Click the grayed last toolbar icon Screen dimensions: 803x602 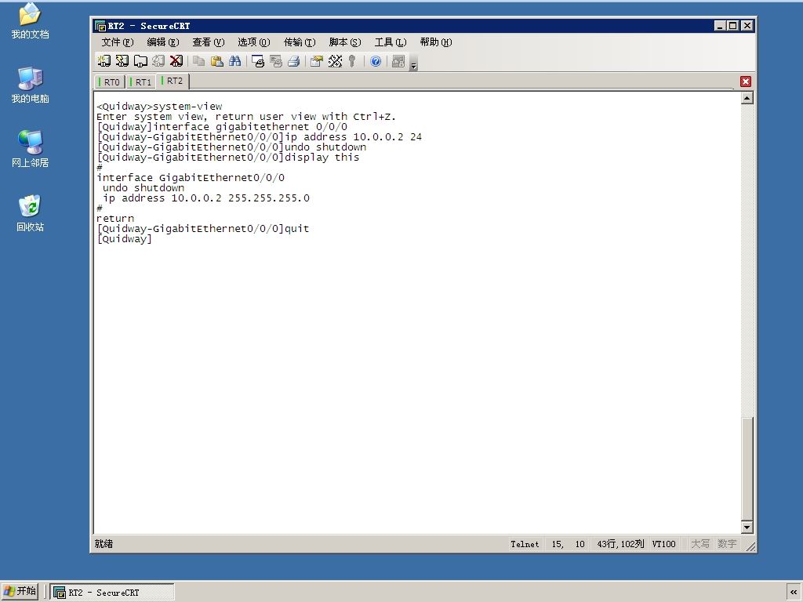(398, 61)
